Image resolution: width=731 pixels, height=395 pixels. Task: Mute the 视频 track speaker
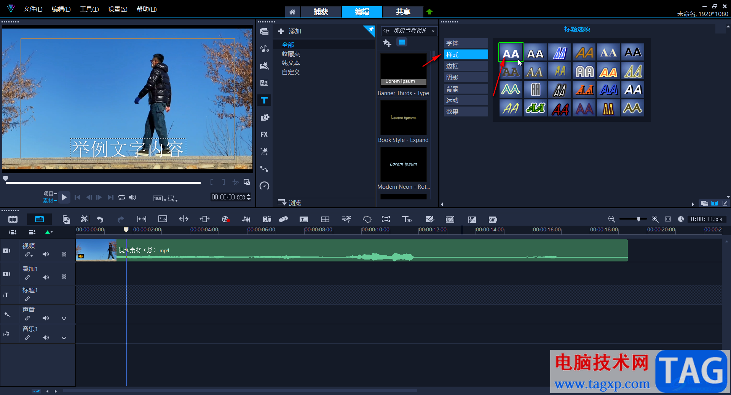(x=46, y=254)
